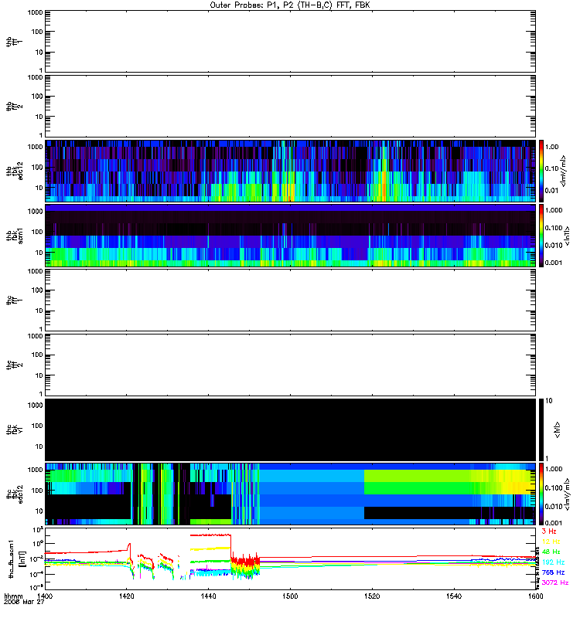The width and height of the screenshot is (580, 618).
Task: Click the 'thb fbk scm1' panel label
Action: [x=14, y=236]
